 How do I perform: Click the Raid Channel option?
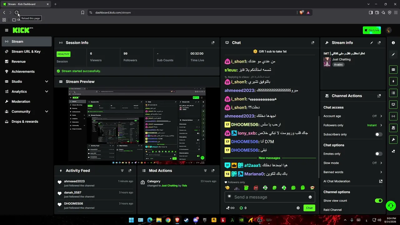tap(332, 210)
